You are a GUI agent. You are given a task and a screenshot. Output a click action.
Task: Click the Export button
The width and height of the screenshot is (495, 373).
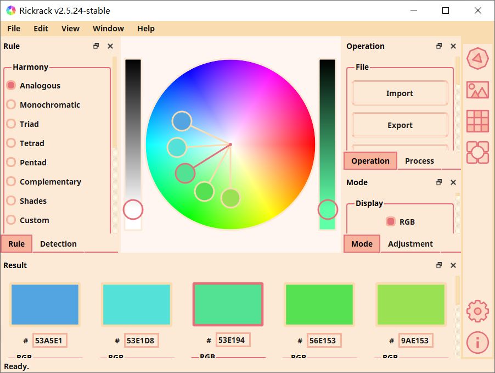(399, 125)
